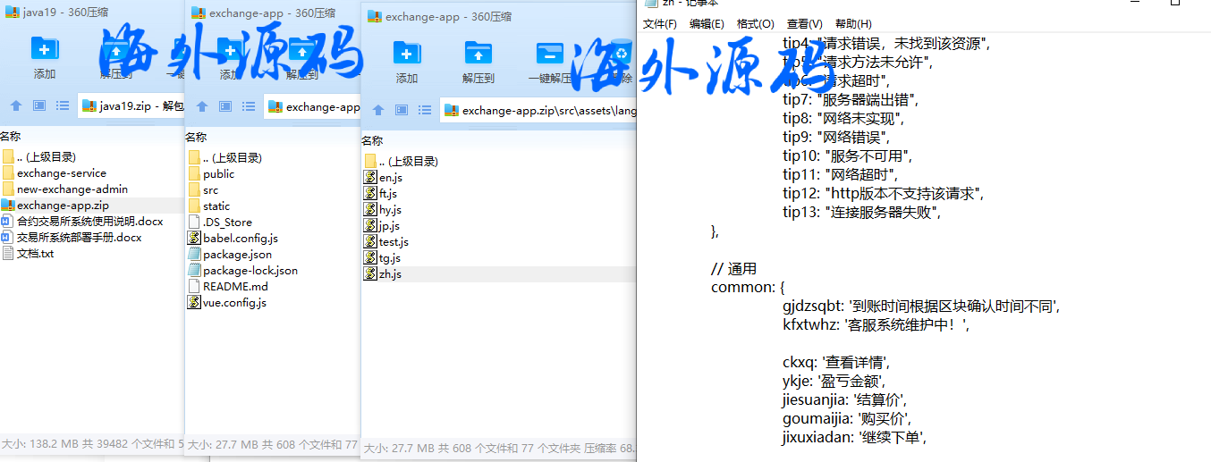Open the 文件(F) menu in Notepad
1211x462 pixels.
[x=660, y=24]
